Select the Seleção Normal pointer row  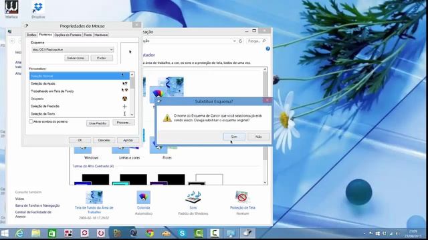80,76
